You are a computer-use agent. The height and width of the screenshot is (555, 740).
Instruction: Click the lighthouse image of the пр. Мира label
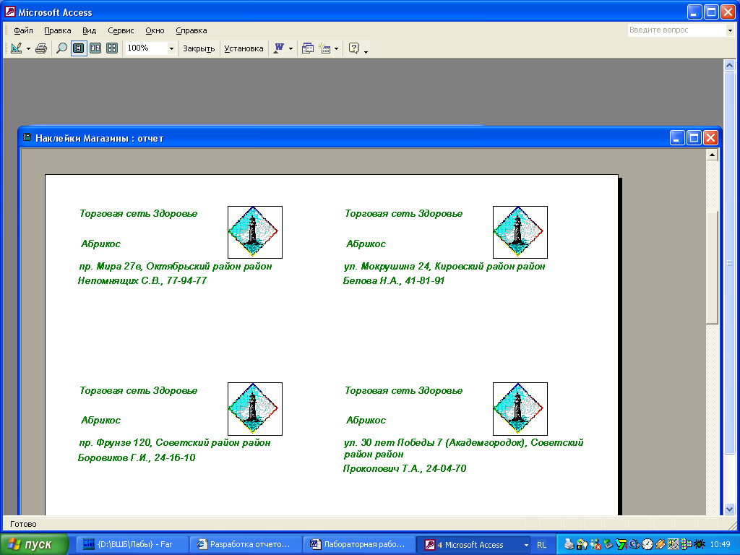(x=255, y=232)
